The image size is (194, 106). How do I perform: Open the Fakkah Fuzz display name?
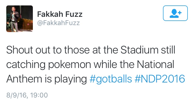(x=60, y=14)
